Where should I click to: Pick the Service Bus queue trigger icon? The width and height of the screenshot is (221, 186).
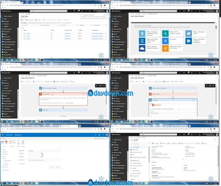(x=142, y=33)
